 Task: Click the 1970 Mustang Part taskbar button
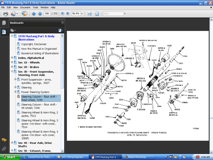coord(105,157)
